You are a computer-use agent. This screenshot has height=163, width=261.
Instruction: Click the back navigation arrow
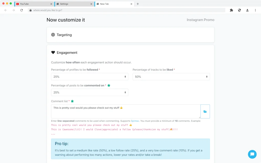[5, 10]
